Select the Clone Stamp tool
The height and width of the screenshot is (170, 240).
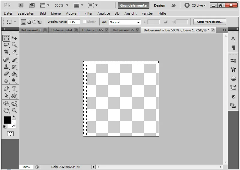[x=6, y=67]
